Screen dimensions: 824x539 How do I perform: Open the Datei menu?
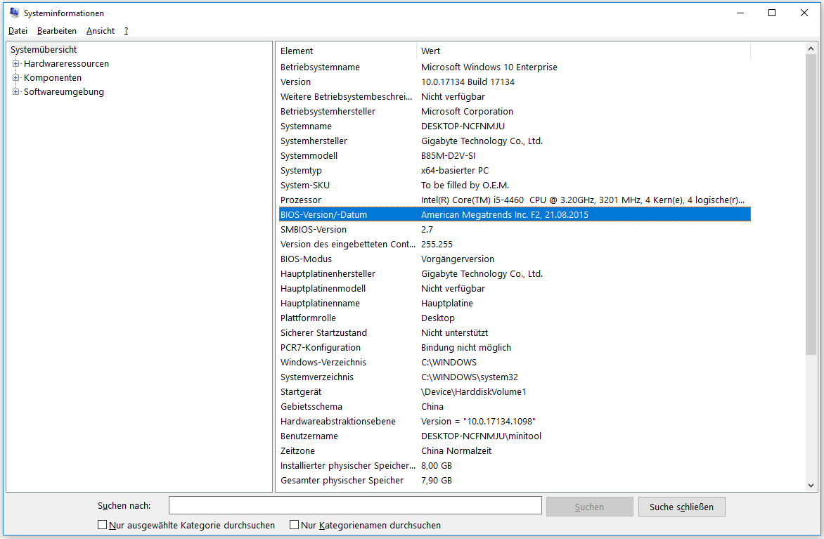pos(18,31)
